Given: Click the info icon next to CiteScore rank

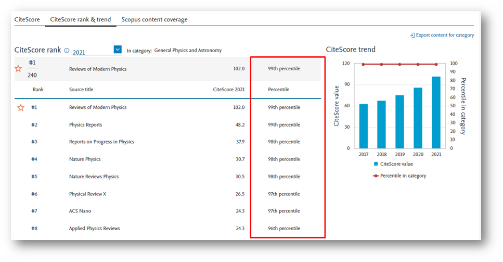Looking at the screenshot, I should 67,51.
